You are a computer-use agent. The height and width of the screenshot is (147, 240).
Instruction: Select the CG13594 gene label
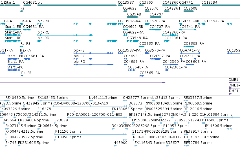pos(209,3)
